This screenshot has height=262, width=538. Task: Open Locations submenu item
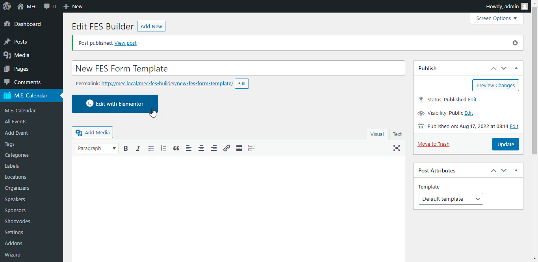(x=15, y=177)
